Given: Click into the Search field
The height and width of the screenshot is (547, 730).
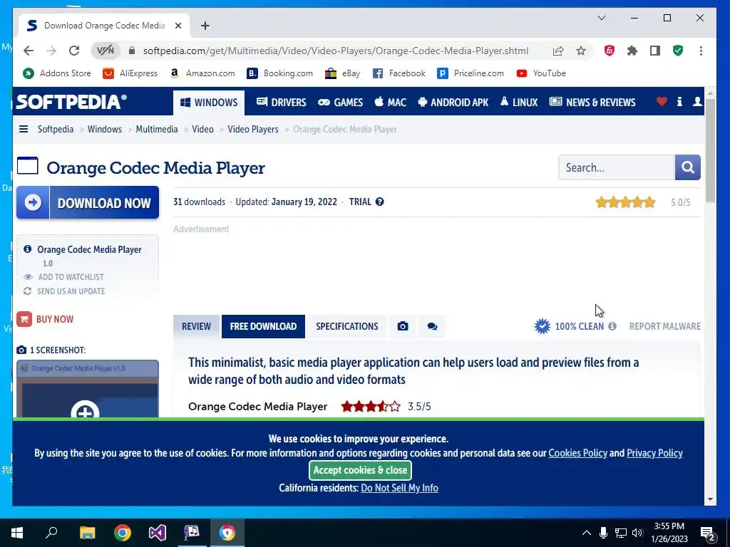Looking at the screenshot, I should tap(617, 167).
